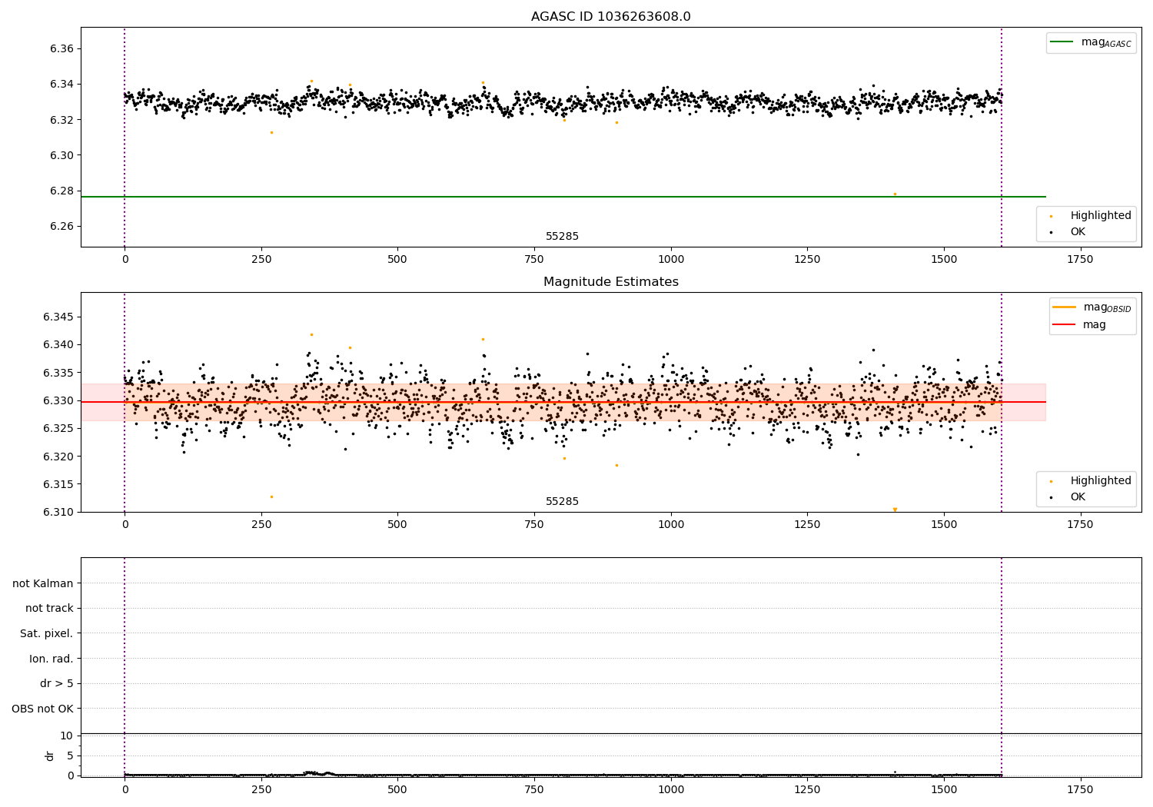Click the '55285' label in the top plot

pyautogui.click(x=562, y=236)
